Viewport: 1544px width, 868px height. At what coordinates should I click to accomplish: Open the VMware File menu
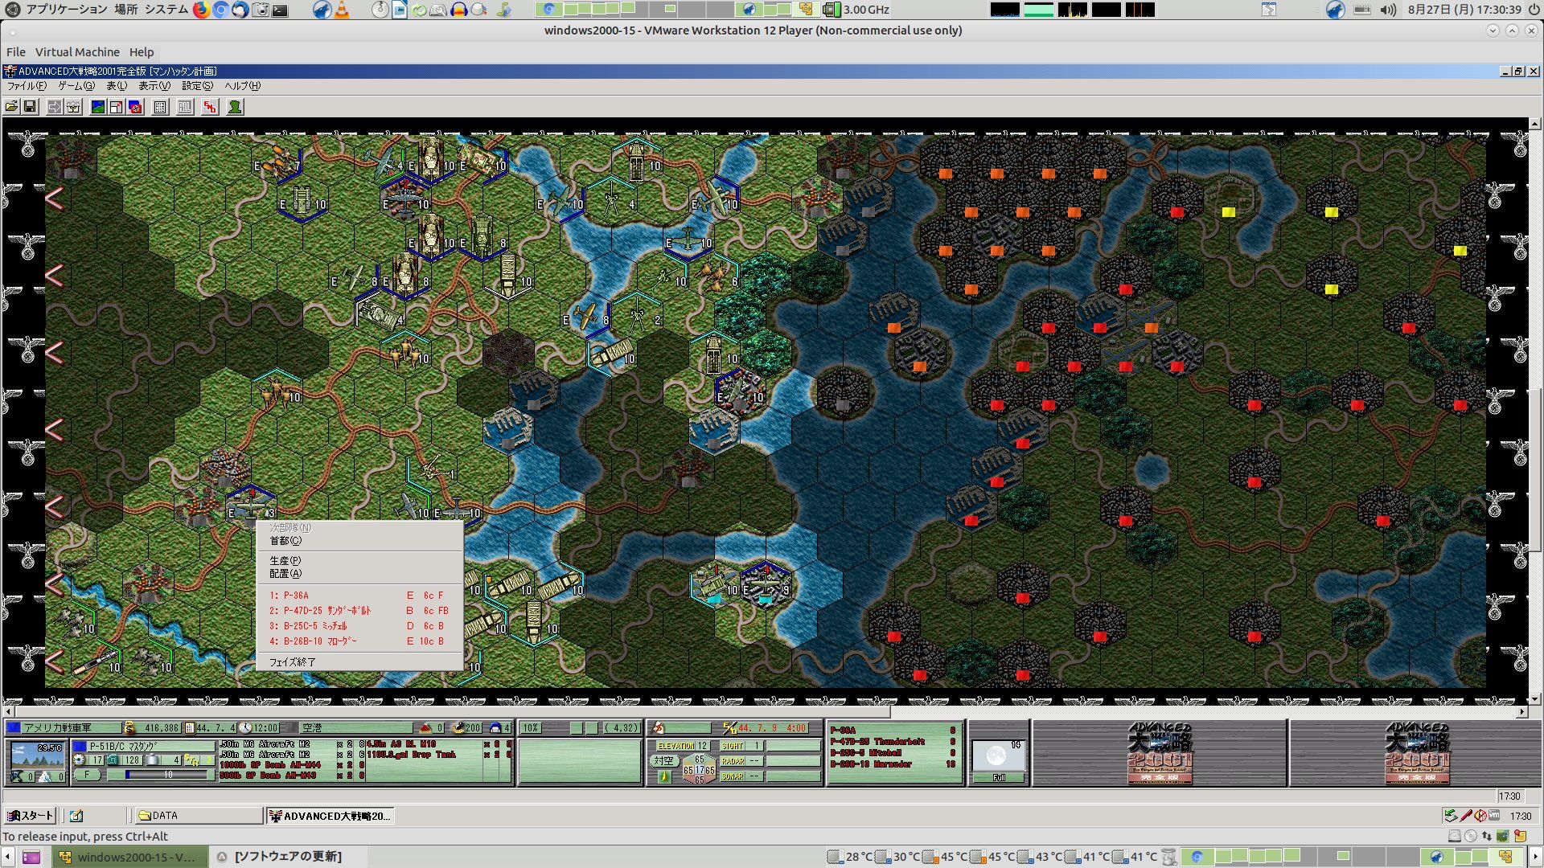coord(16,51)
